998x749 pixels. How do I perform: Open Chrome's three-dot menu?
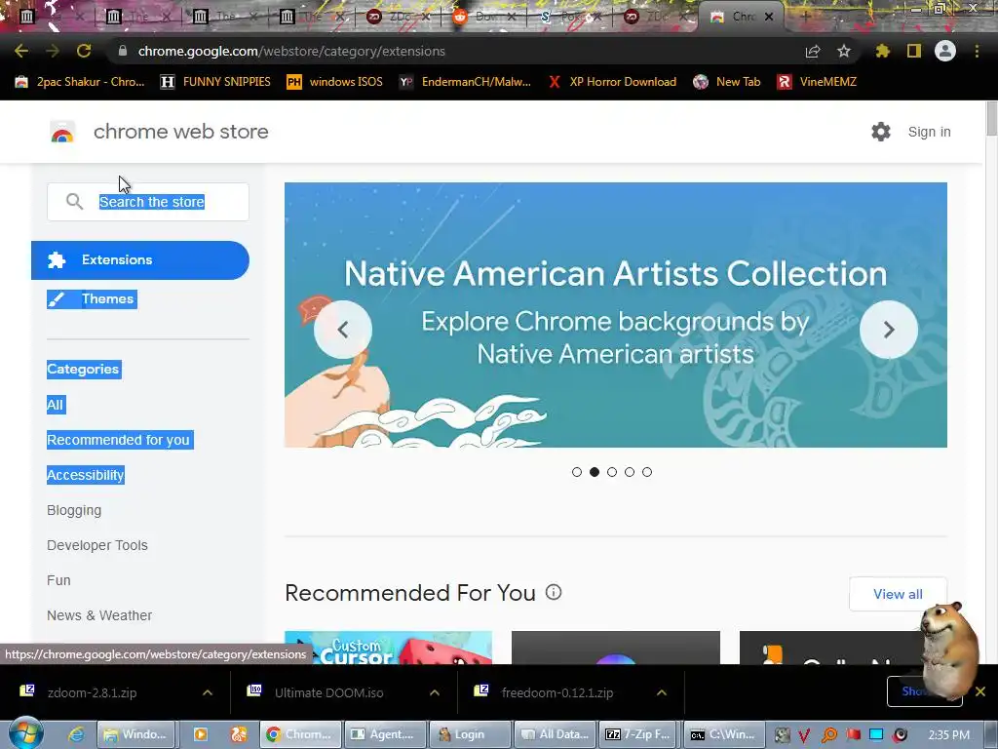[x=977, y=51]
